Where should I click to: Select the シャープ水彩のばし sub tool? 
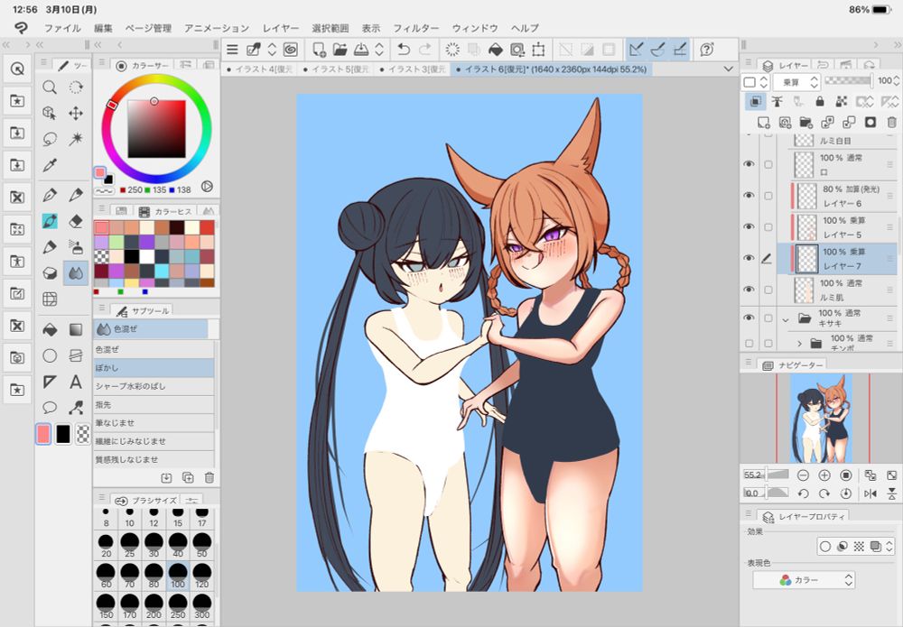[x=154, y=386]
